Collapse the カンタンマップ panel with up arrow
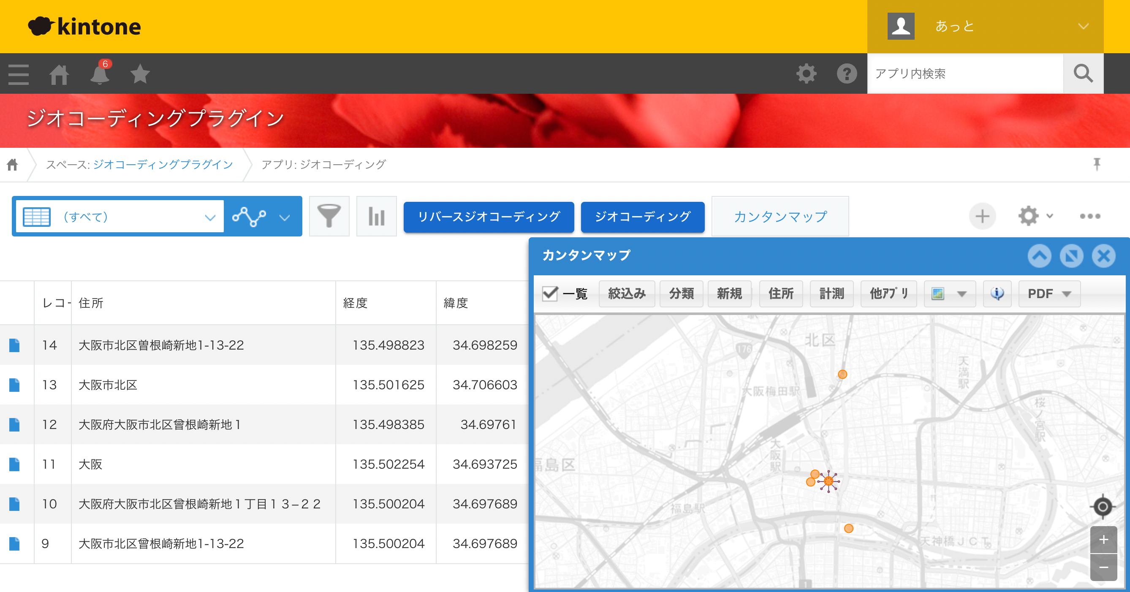The width and height of the screenshot is (1130, 592). click(1039, 256)
